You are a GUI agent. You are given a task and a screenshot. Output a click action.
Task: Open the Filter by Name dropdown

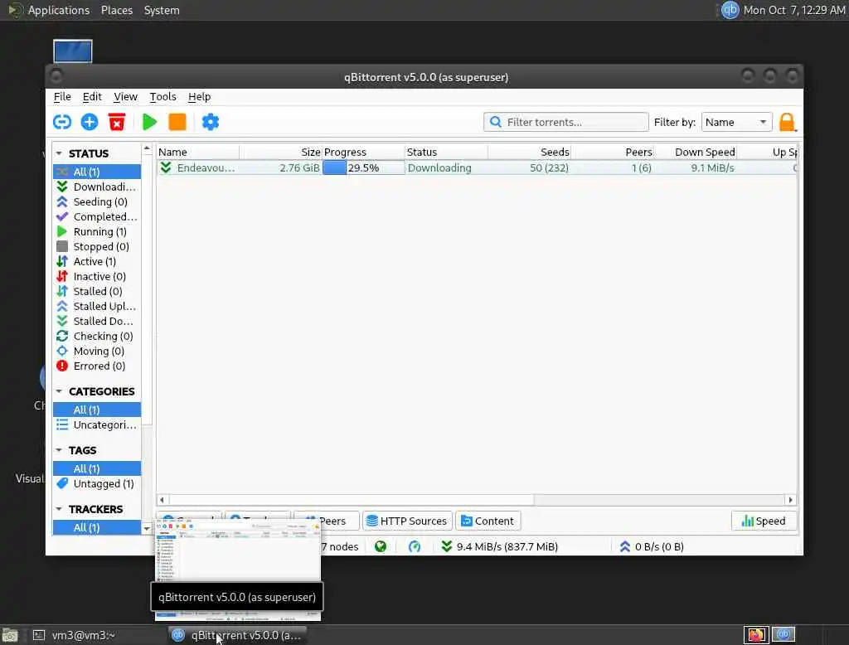pos(736,122)
